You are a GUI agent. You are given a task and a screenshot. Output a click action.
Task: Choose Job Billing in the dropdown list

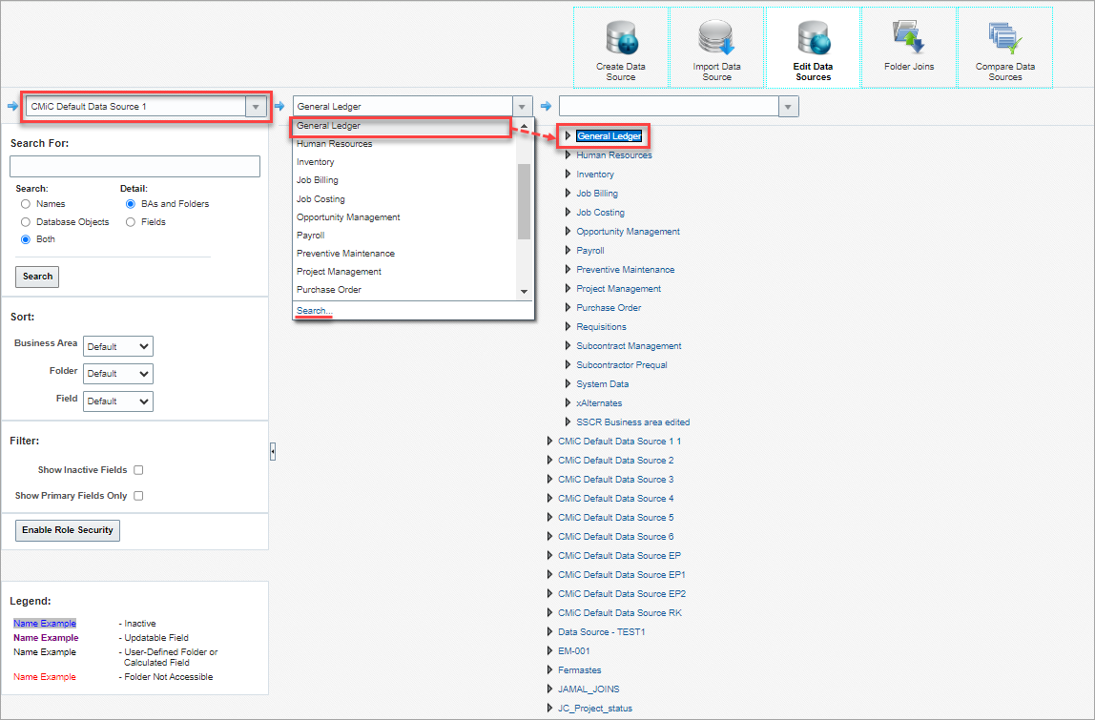pyautogui.click(x=403, y=180)
